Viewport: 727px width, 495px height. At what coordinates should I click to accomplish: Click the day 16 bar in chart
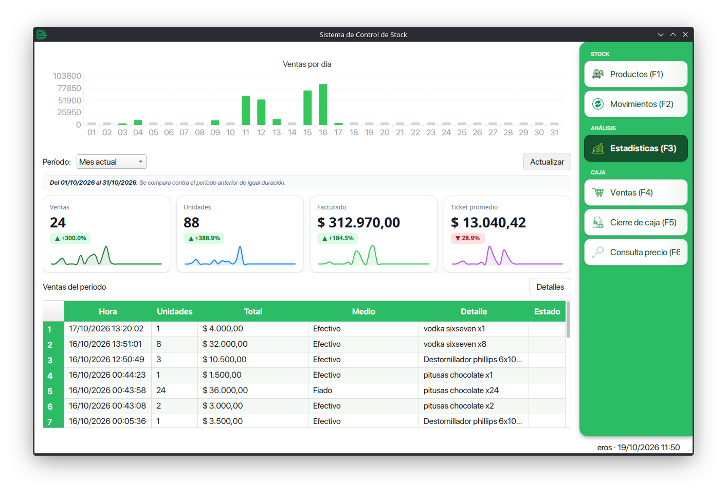(x=323, y=104)
